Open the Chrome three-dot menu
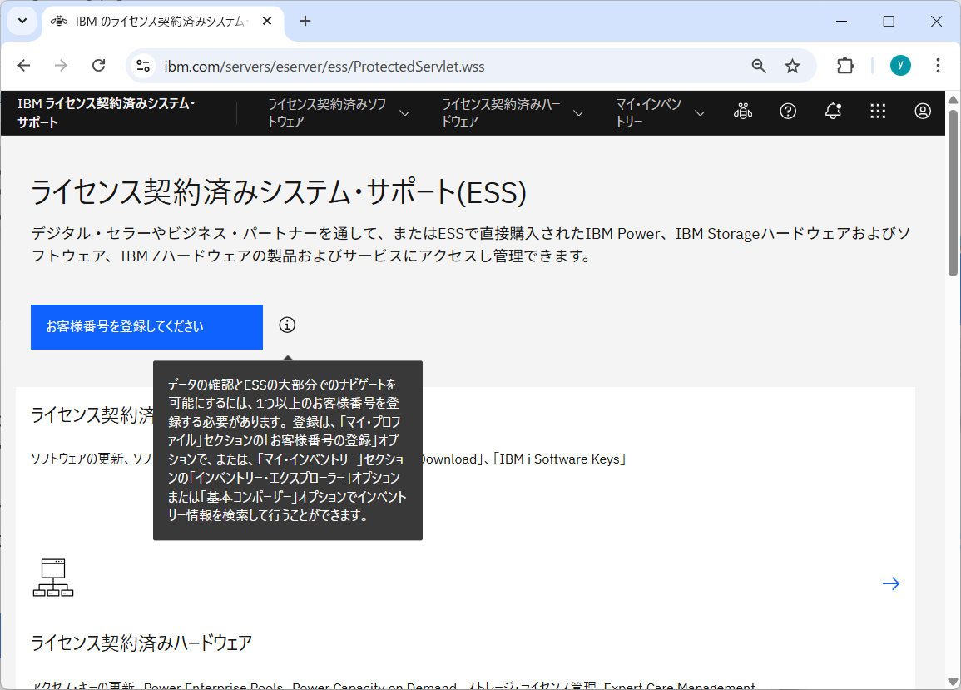 click(x=938, y=66)
